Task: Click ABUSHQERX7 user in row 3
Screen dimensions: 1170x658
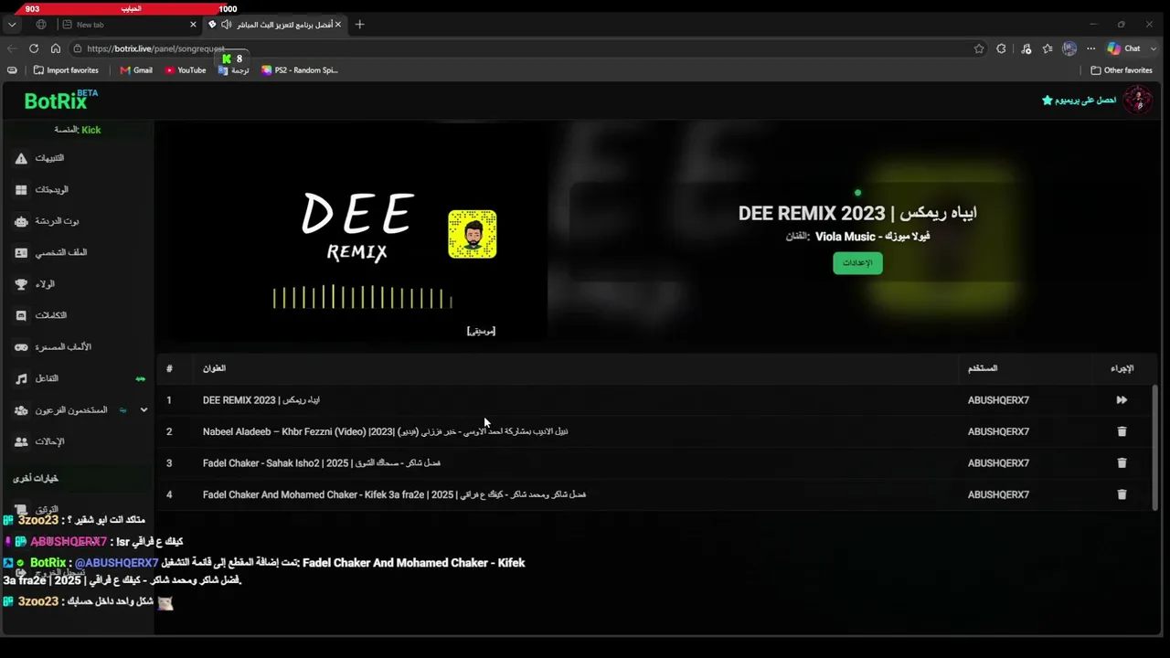Action: 998,463
